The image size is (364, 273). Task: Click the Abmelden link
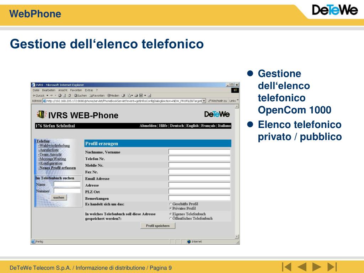coord(148,125)
